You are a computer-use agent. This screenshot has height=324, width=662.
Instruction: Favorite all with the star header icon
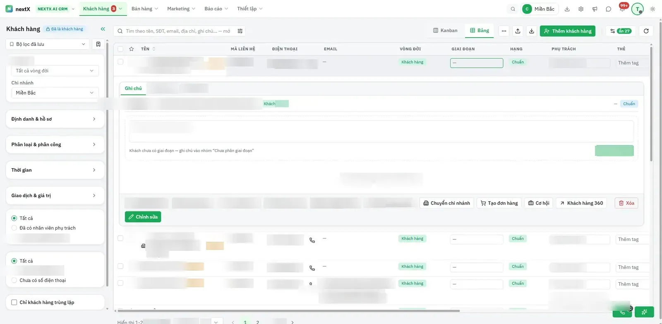coord(132,49)
